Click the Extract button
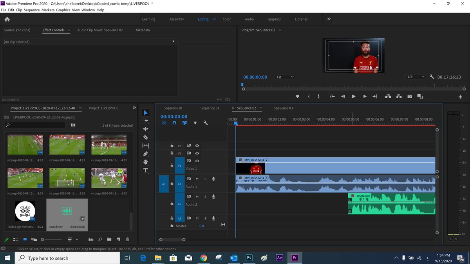470x264 pixels. tap(399, 97)
